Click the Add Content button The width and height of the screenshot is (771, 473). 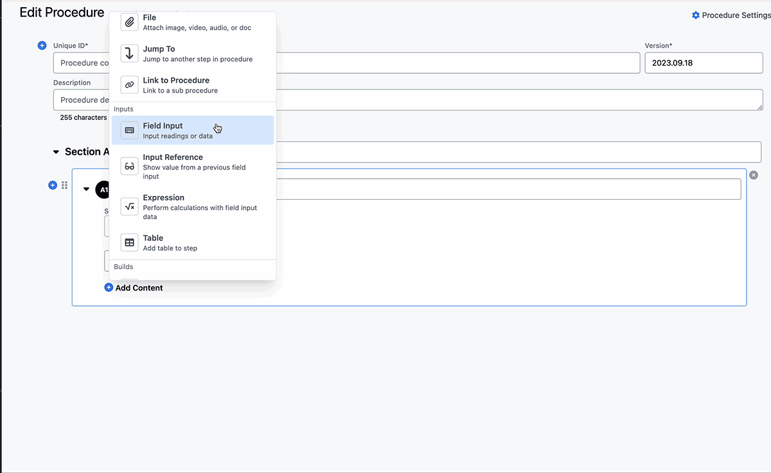134,288
